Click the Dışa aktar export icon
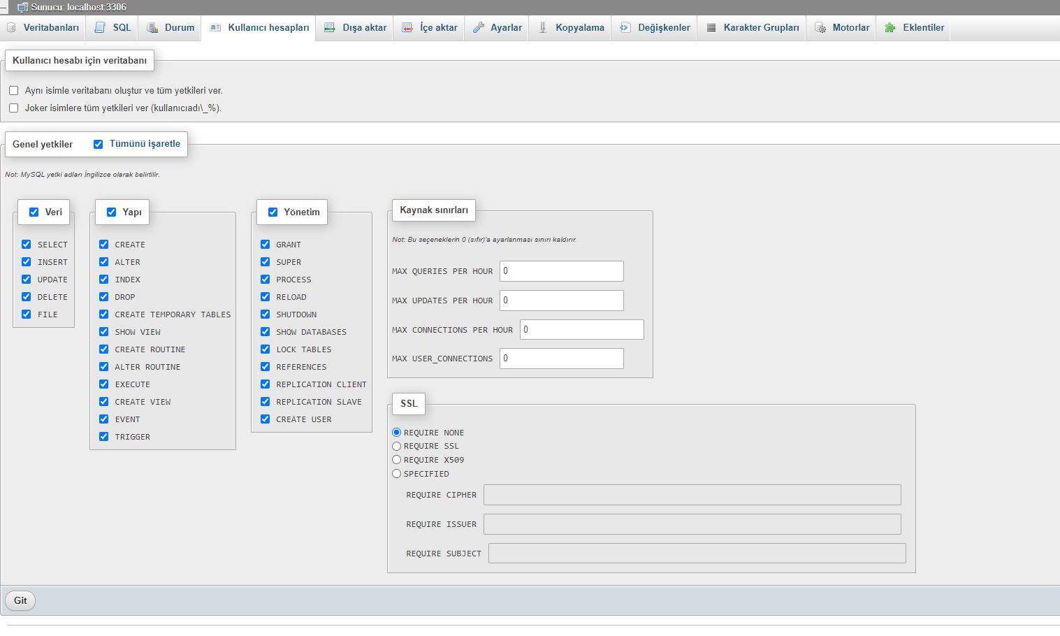Image resolution: width=1060 pixels, height=636 pixels. tap(330, 28)
